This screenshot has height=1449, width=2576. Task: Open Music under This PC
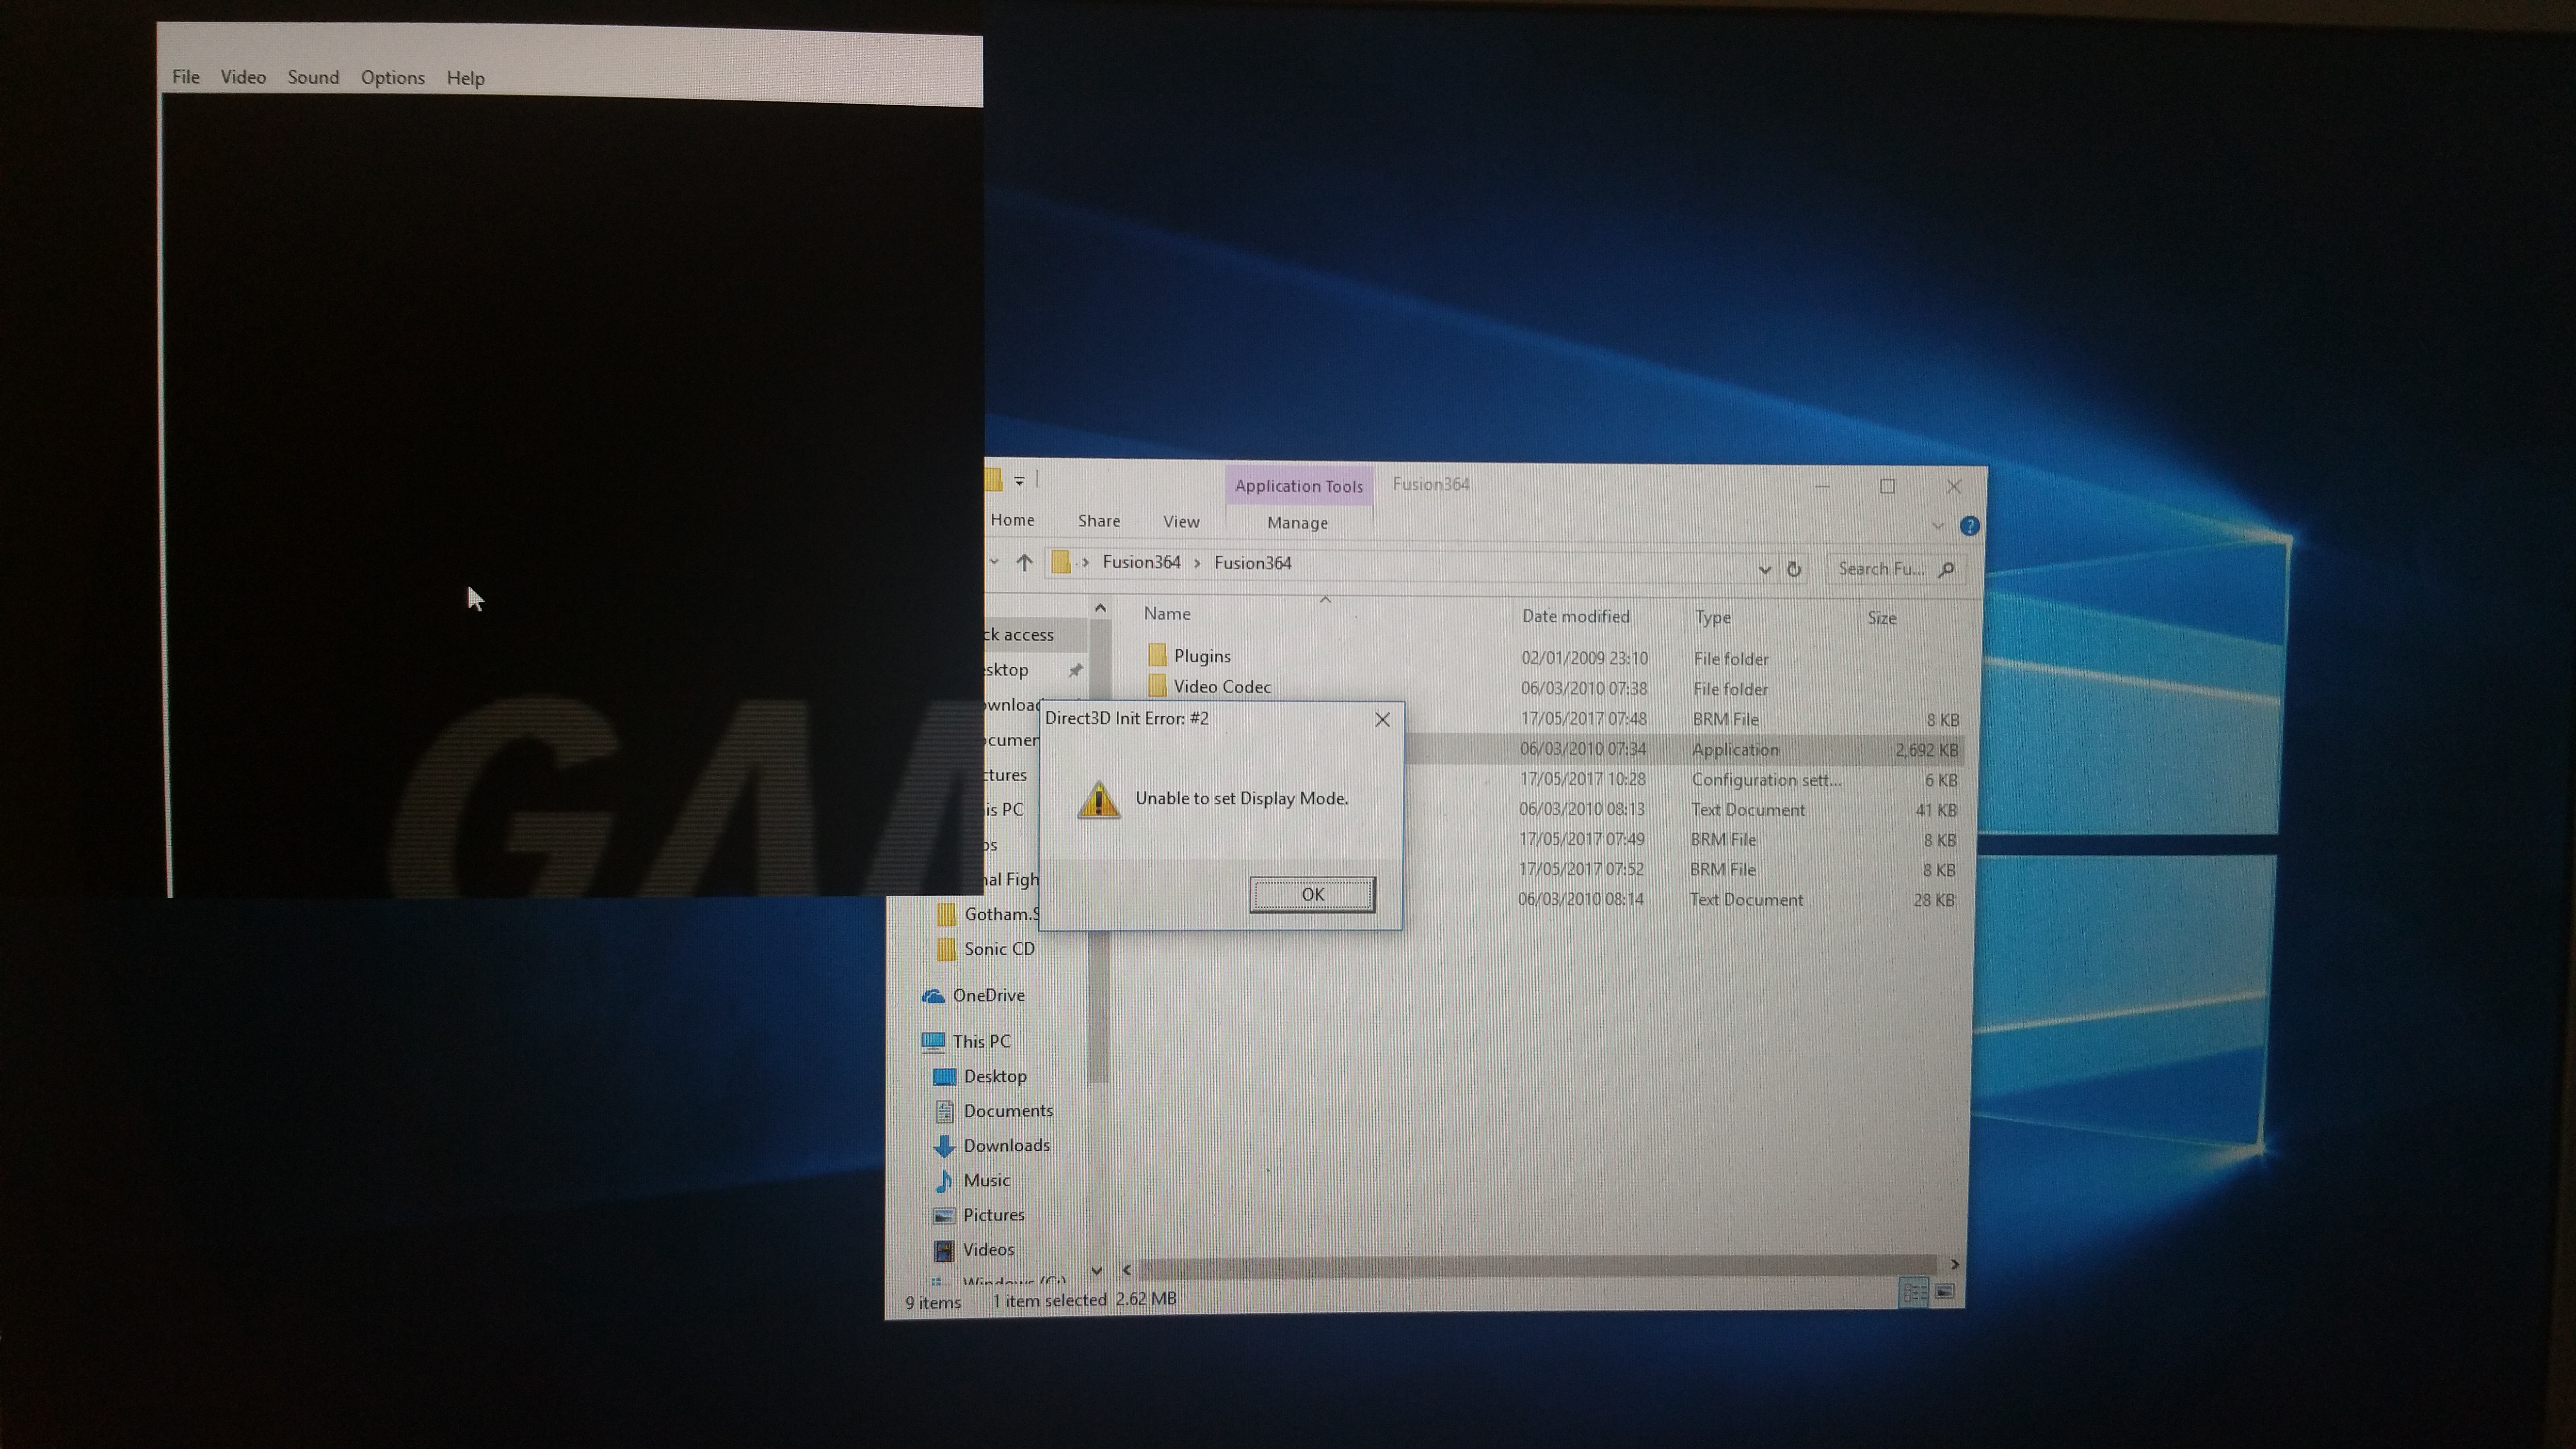986,1180
